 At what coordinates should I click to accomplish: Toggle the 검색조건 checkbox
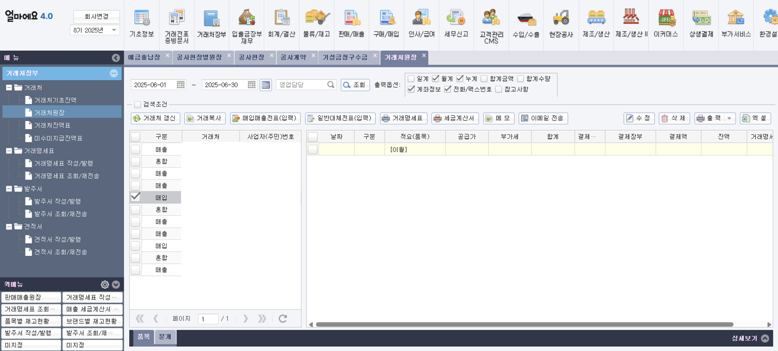[137, 105]
